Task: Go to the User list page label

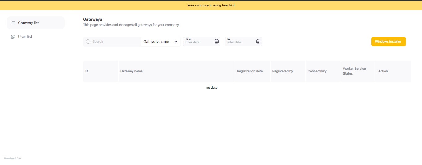Action: tap(25, 37)
